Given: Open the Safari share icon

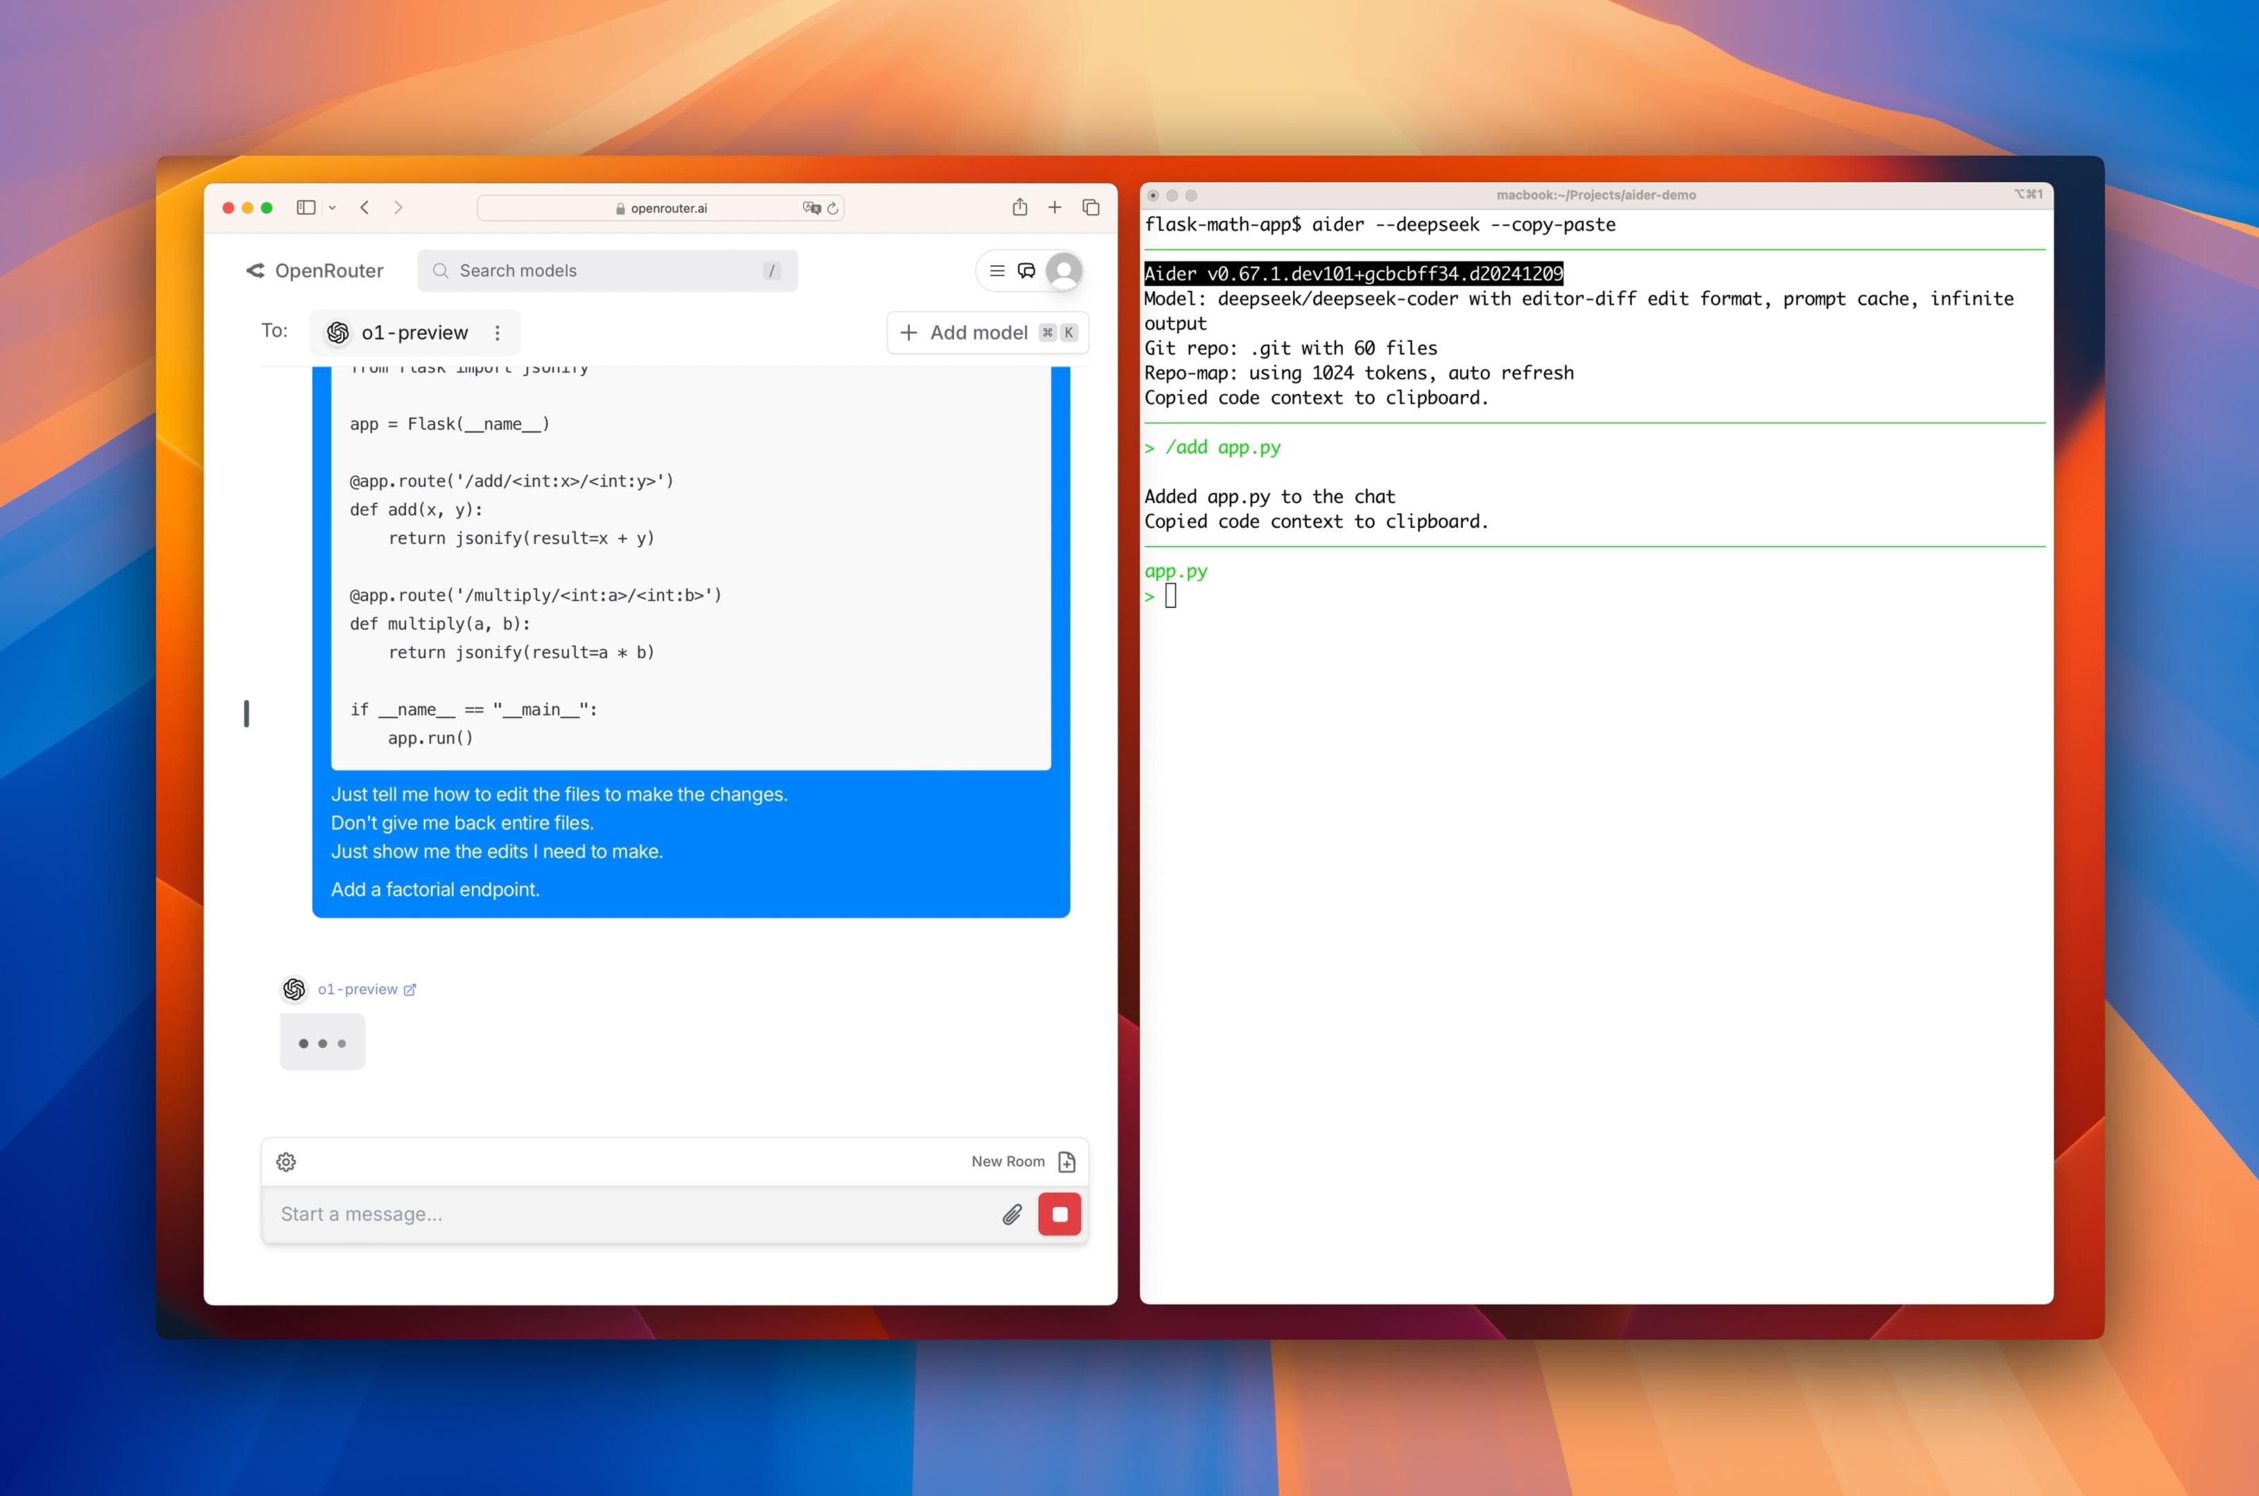Looking at the screenshot, I should pyautogui.click(x=1019, y=206).
